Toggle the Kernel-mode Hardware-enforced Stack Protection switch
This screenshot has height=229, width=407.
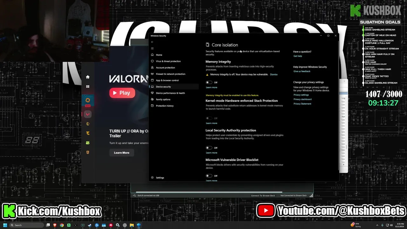[209, 118]
